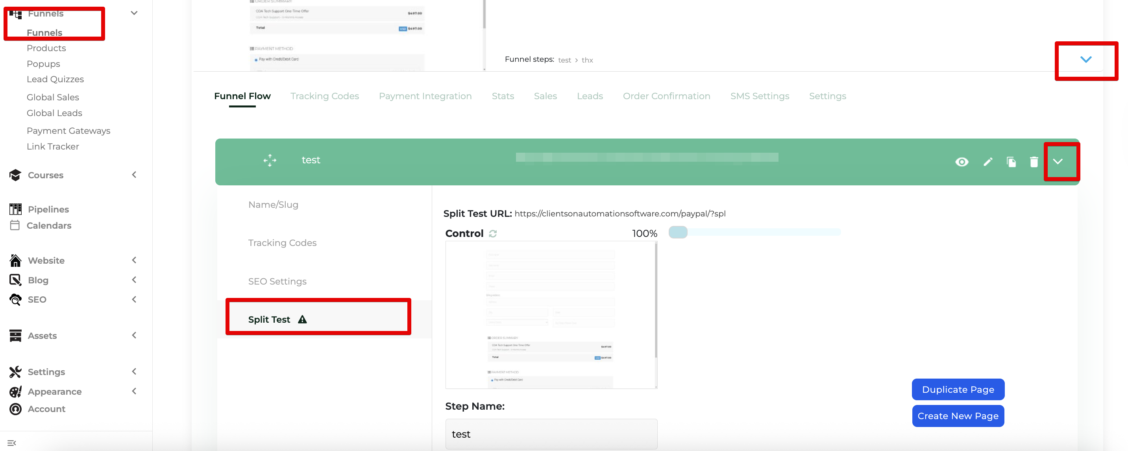Click the Duplicate Page button
Image resolution: width=1128 pixels, height=451 pixels.
click(x=958, y=389)
